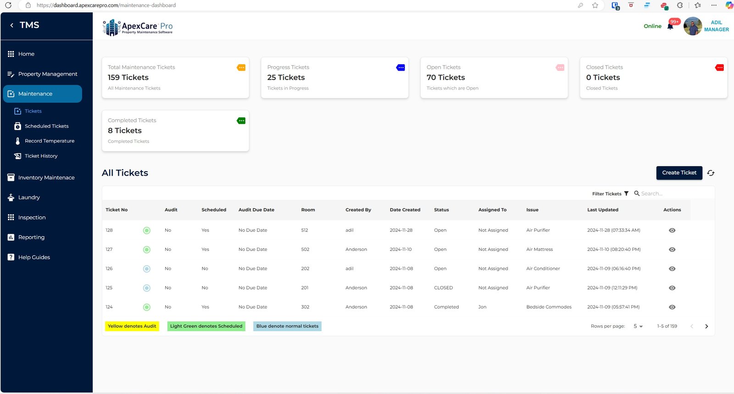Click the Create Ticket button
Viewport: 734px width, 394px height.
[x=679, y=173]
